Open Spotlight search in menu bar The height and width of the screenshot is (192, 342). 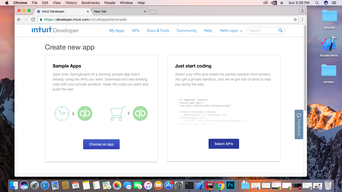pos(317,3)
